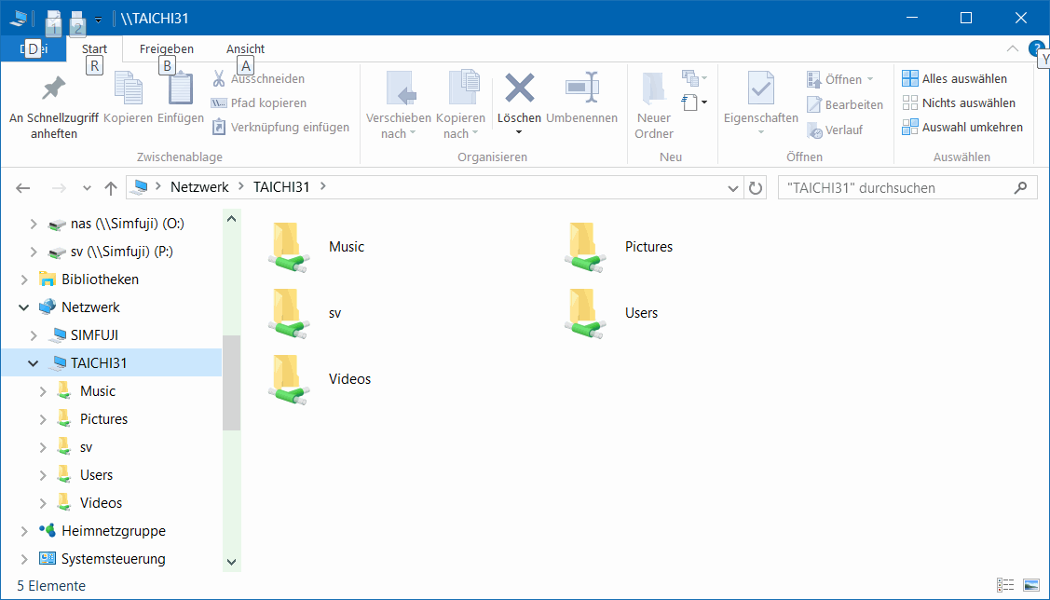Navigate up one folder level arrow
The width and height of the screenshot is (1050, 600).
[x=111, y=188]
